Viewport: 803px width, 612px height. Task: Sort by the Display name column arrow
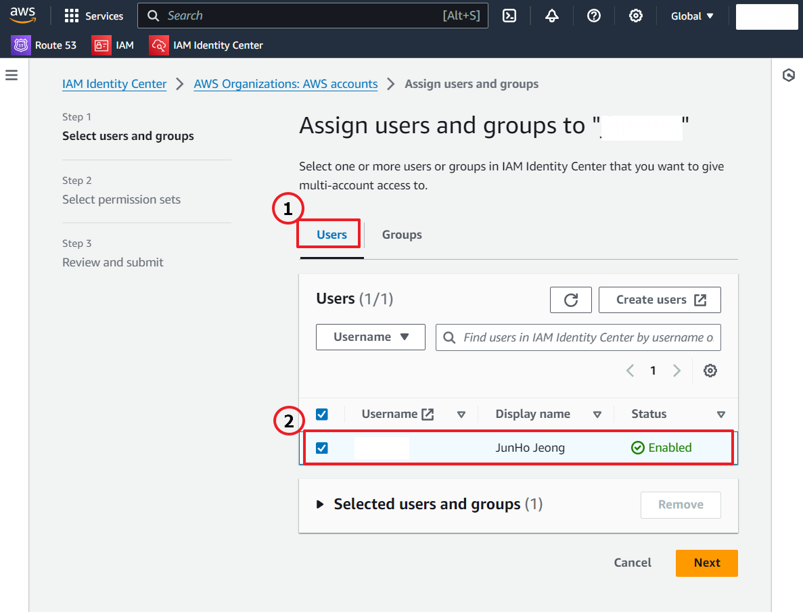point(597,415)
